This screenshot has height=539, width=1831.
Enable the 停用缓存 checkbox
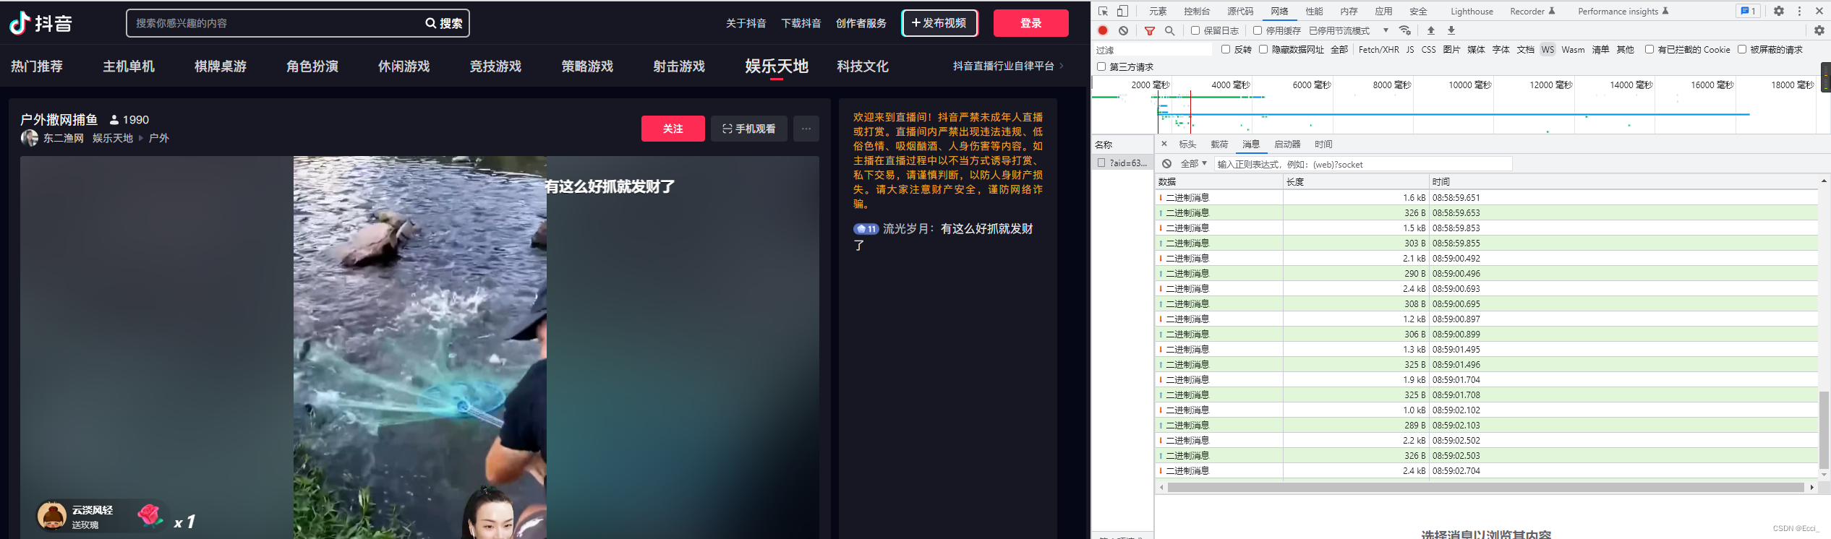point(1258,30)
